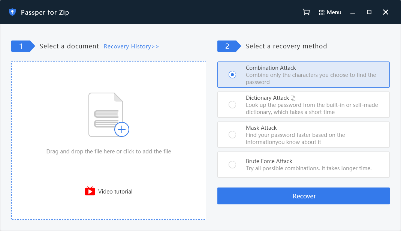Start recovery with the Recover button

[x=304, y=196]
